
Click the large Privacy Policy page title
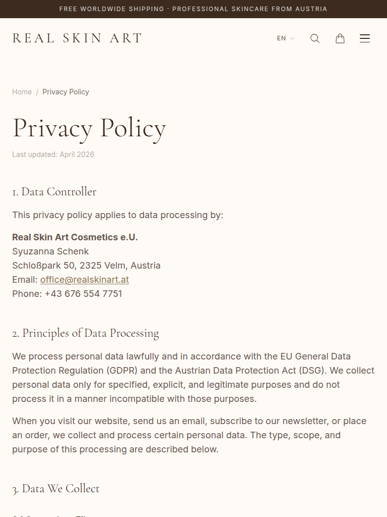pos(89,128)
